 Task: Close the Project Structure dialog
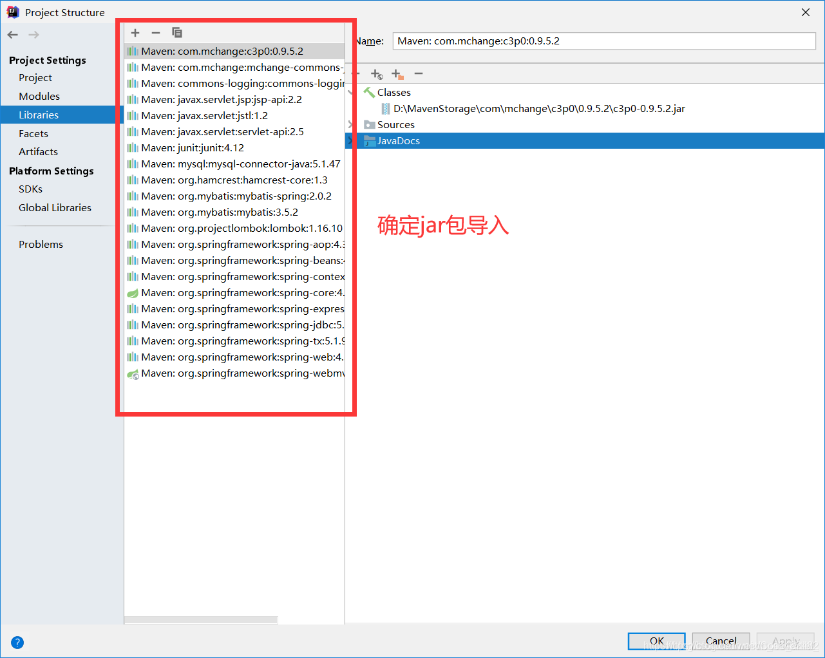point(806,12)
